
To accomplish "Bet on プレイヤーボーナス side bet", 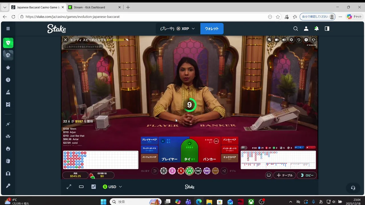I will point(149,149).
